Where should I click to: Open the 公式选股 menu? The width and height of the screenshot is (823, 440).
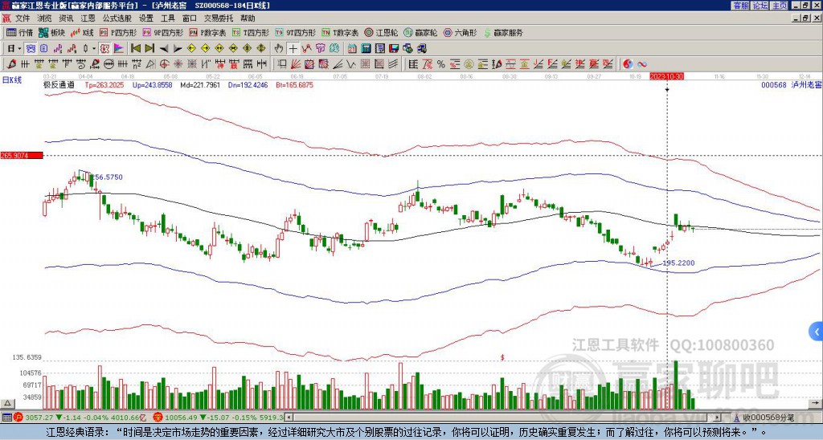tap(117, 18)
